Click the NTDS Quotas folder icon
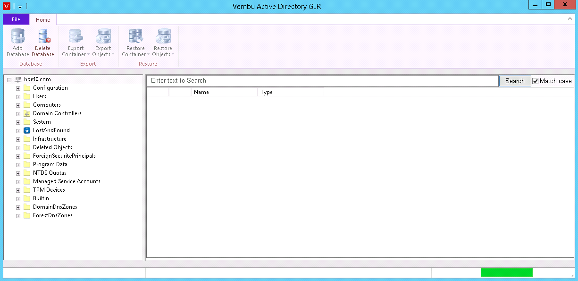The width and height of the screenshot is (578, 281). tap(27, 173)
